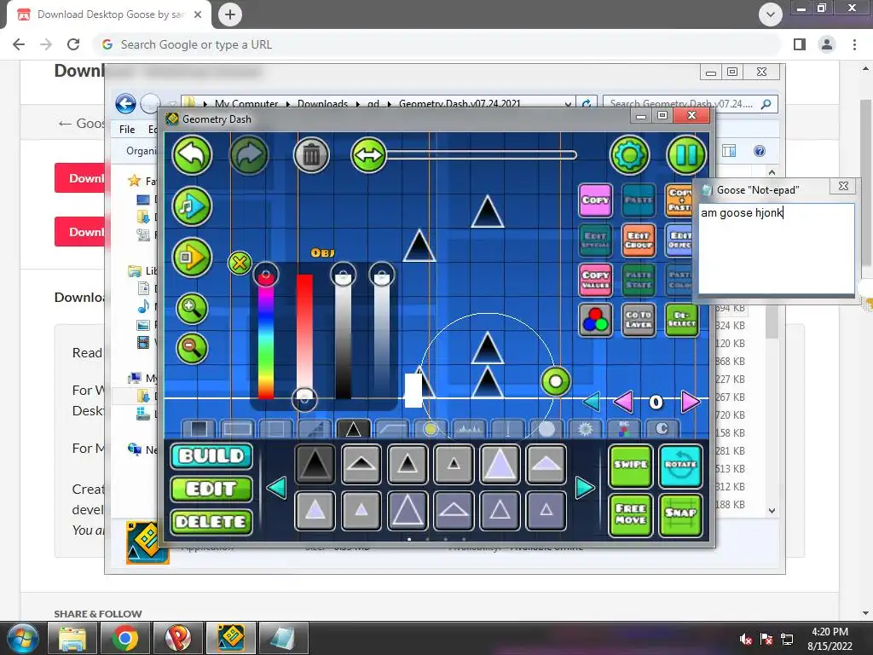This screenshot has height=655, width=873.
Task: Close the color picker with the yellow X
Action: click(x=240, y=263)
